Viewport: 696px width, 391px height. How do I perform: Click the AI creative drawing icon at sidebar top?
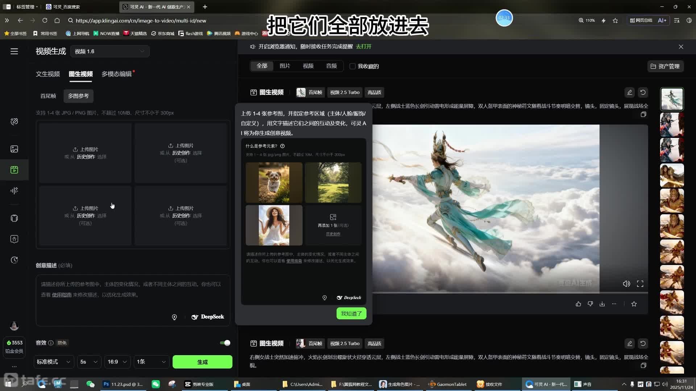tap(14, 122)
